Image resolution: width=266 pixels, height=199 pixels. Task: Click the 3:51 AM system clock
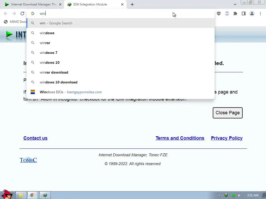[253, 195]
